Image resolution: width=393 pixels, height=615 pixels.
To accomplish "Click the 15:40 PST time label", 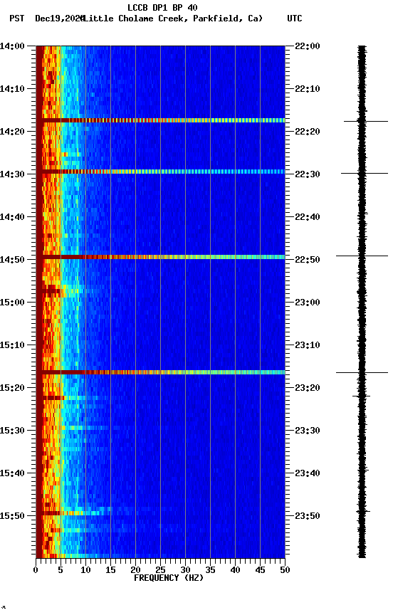I will [x=12, y=473].
